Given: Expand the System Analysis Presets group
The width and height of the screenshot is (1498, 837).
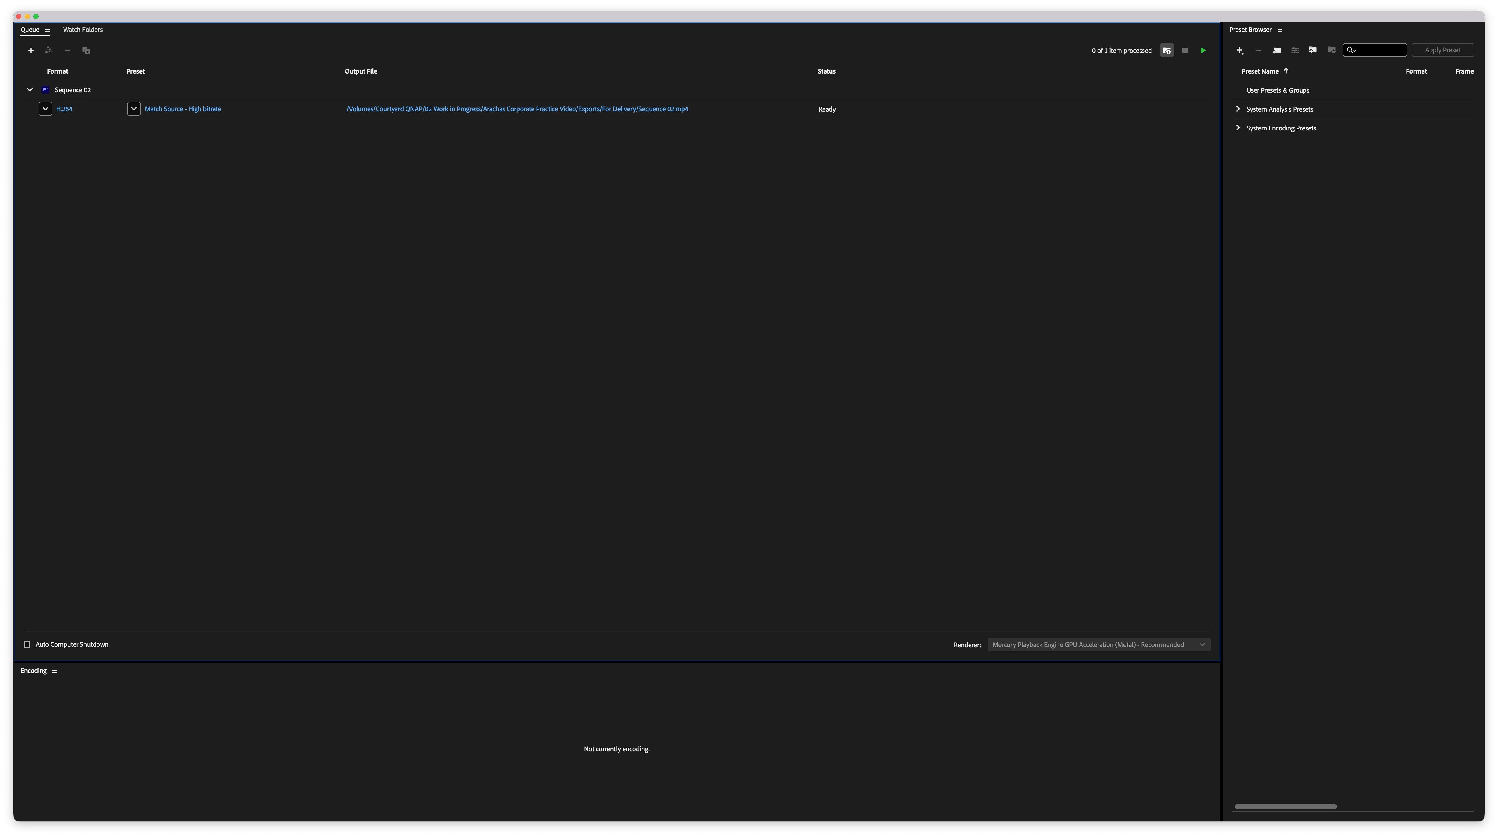Looking at the screenshot, I should [1238, 109].
